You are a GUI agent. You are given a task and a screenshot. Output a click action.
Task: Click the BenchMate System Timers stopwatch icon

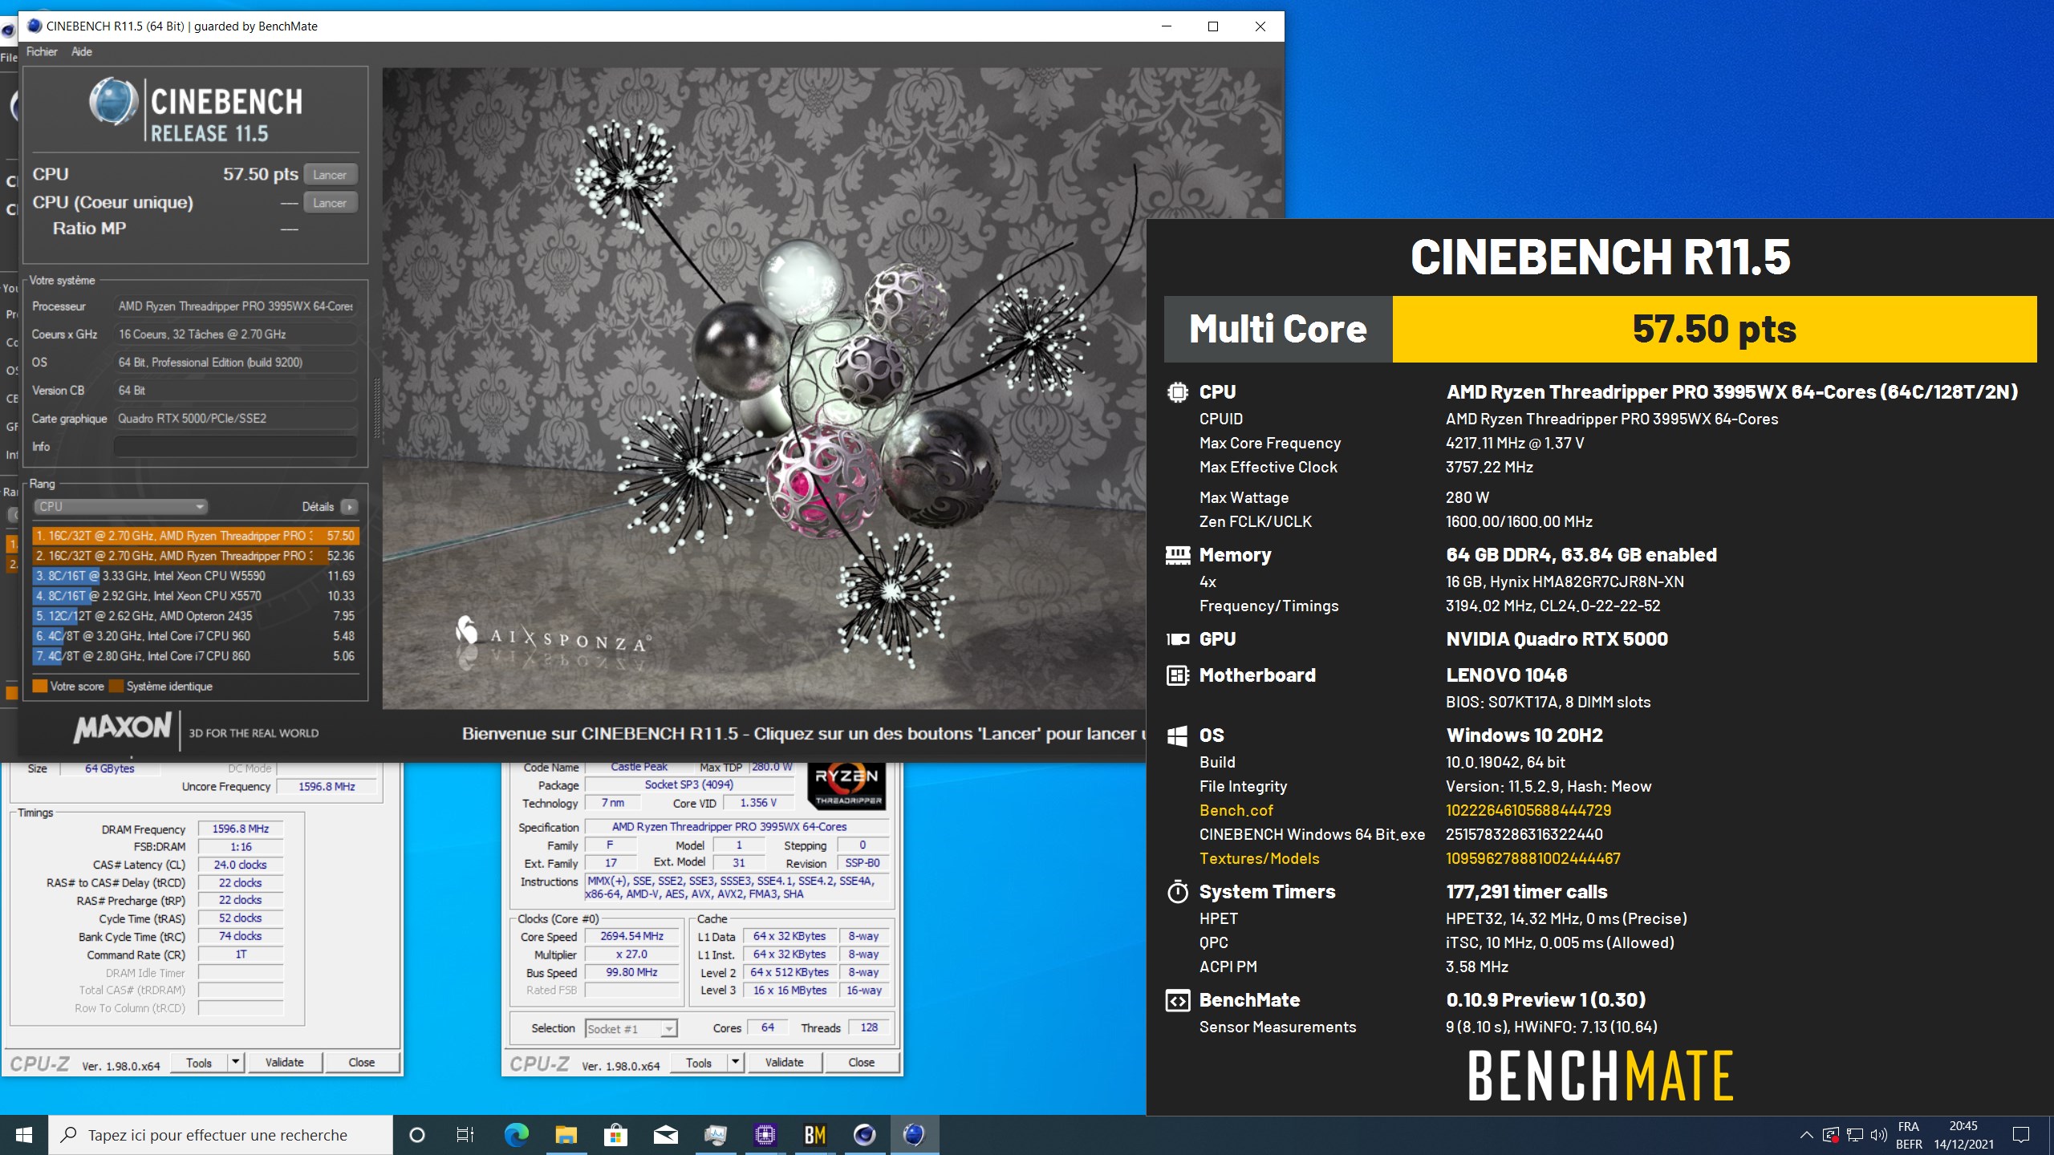[1177, 892]
